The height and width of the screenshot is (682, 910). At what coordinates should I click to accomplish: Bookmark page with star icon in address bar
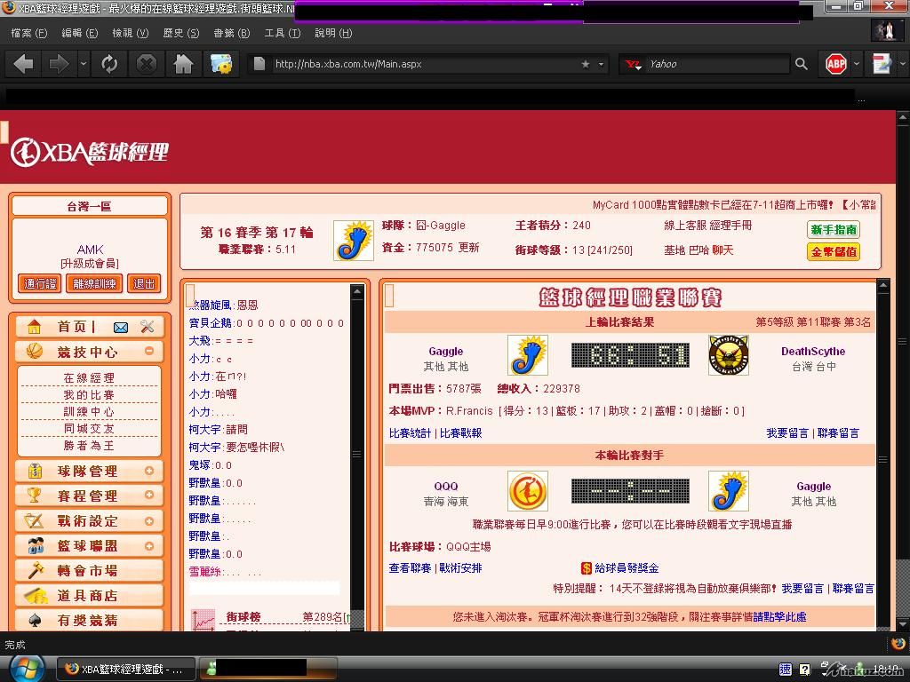[x=585, y=64]
